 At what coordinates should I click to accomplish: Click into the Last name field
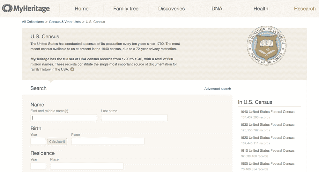[x=134, y=118]
